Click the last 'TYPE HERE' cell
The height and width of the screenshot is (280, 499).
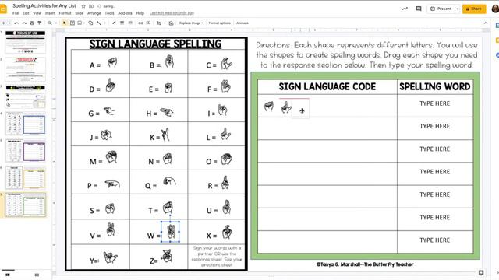435,240
